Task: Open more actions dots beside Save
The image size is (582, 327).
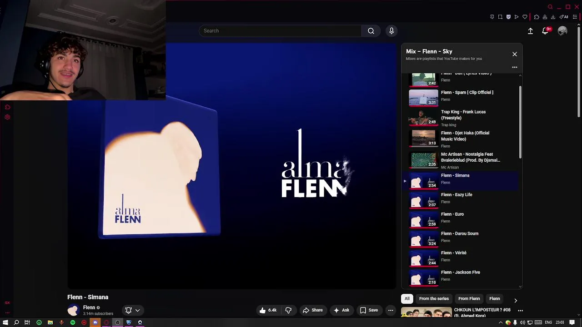Action: click(391, 310)
